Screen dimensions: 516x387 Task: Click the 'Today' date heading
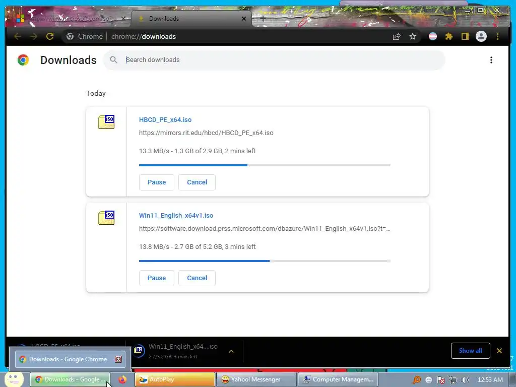96,93
